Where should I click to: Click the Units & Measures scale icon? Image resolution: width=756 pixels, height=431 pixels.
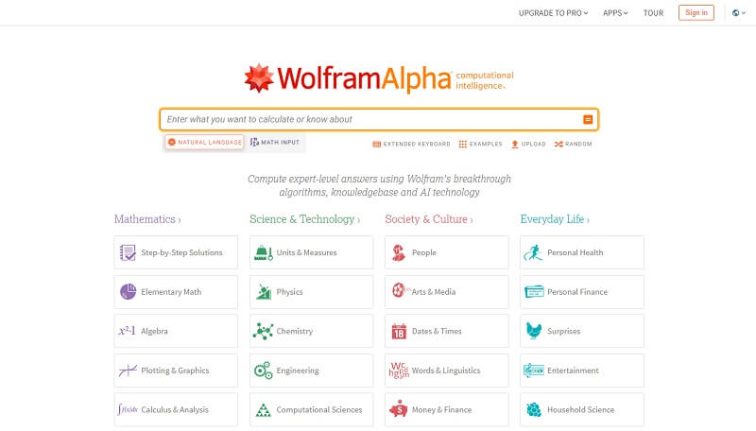[x=264, y=252]
